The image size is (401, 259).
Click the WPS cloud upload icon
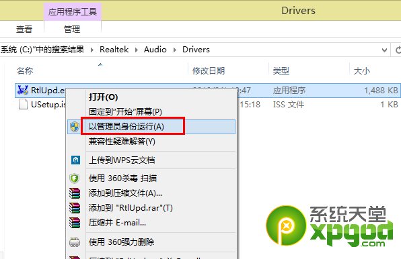coord(75,160)
